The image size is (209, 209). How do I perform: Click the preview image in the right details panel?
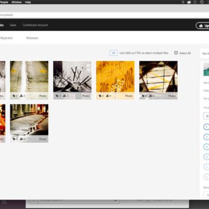tap(206, 70)
